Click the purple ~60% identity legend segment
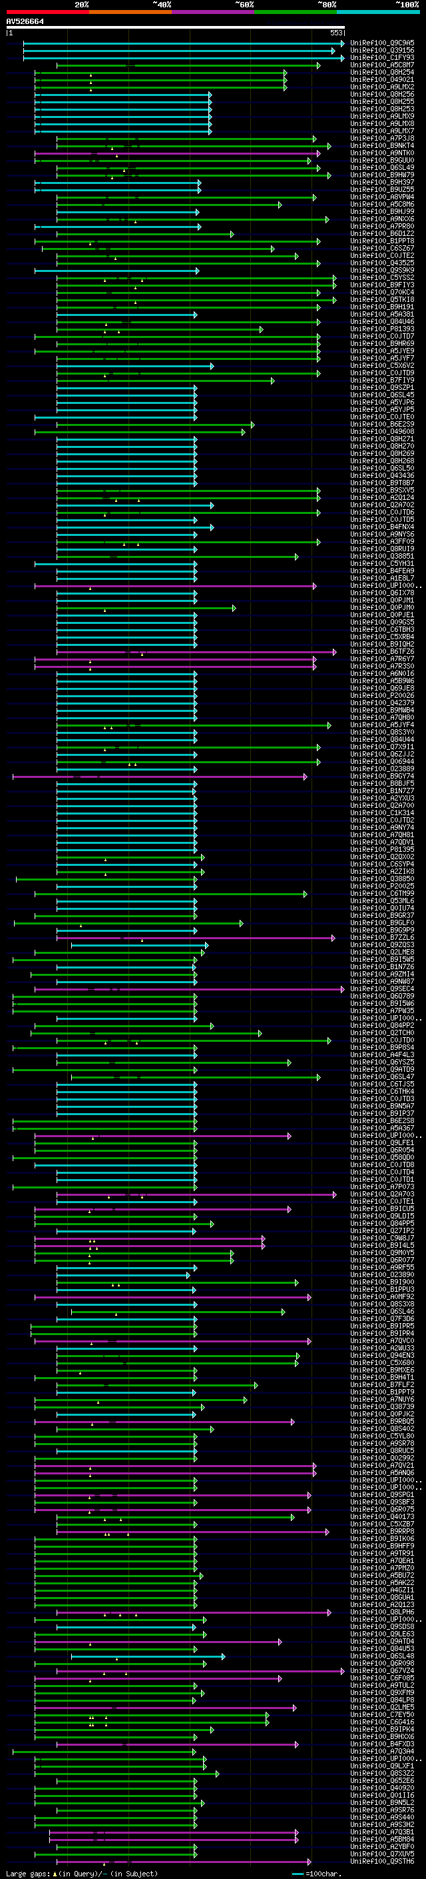This screenshot has width=426, height=1879. [x=212, y=12]
